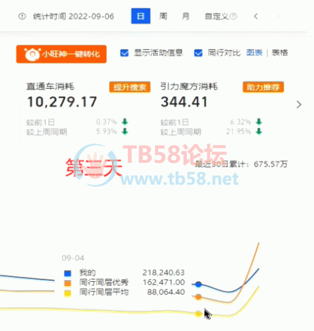Screen dimensions: 314x331
Task: Toggle the 显示活动信息 checkbox
Action: (x=125, y=53)
